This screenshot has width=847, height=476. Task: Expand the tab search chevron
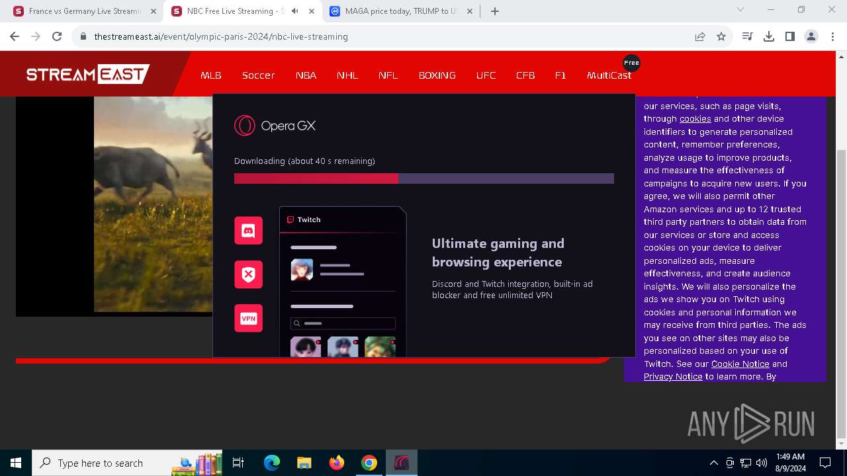click(740, 10)
